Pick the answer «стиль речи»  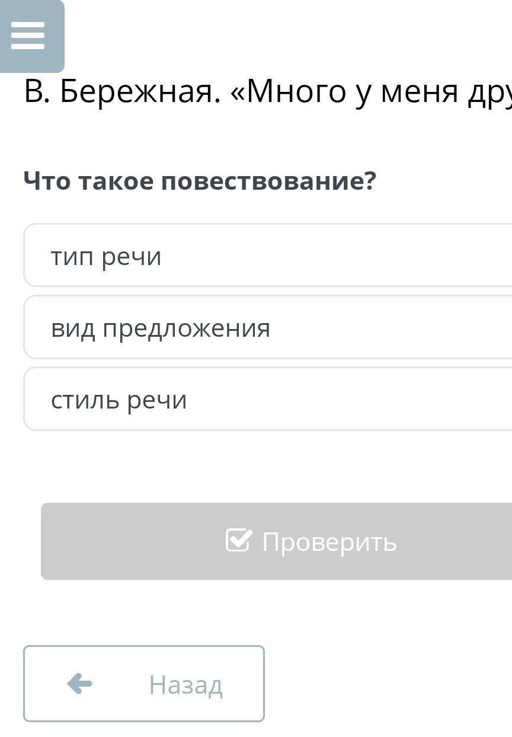click(x=267, y=399)
